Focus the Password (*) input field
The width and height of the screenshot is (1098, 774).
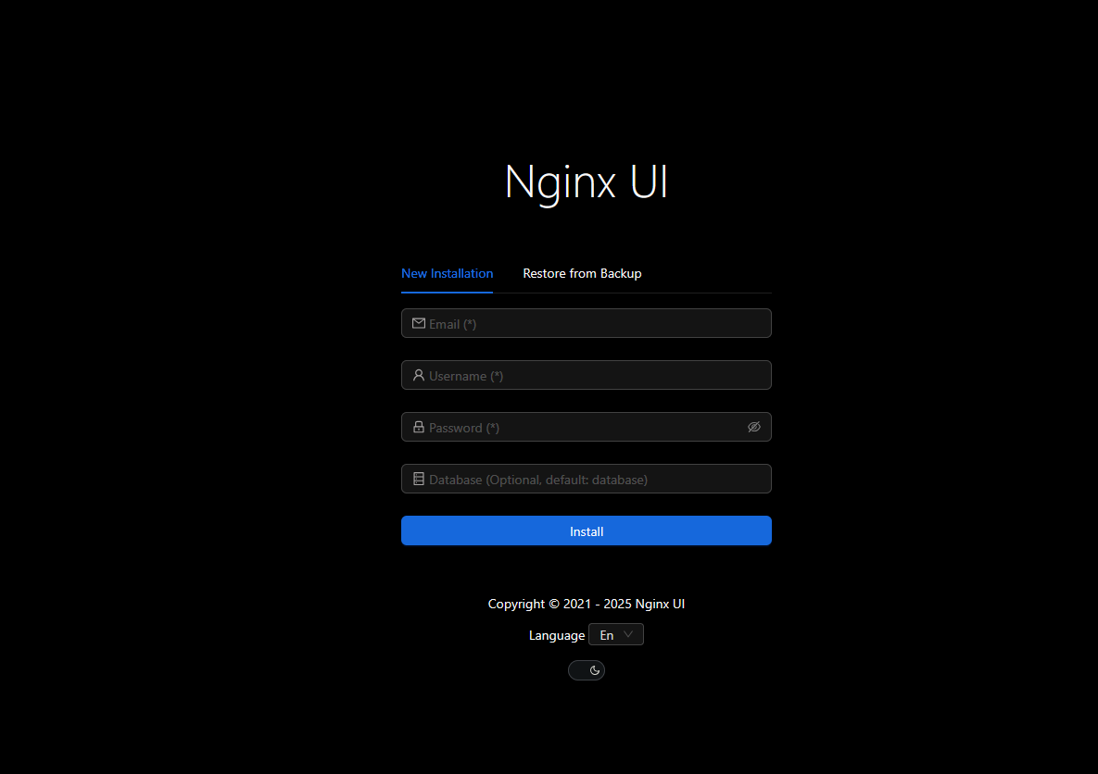pyautogui.click(x=587, y=427)
